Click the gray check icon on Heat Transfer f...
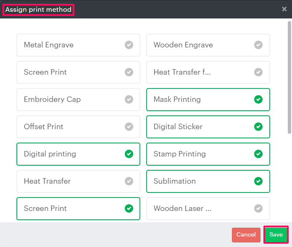This screenshot has height=247, width=292. click(x=258, y=72)
